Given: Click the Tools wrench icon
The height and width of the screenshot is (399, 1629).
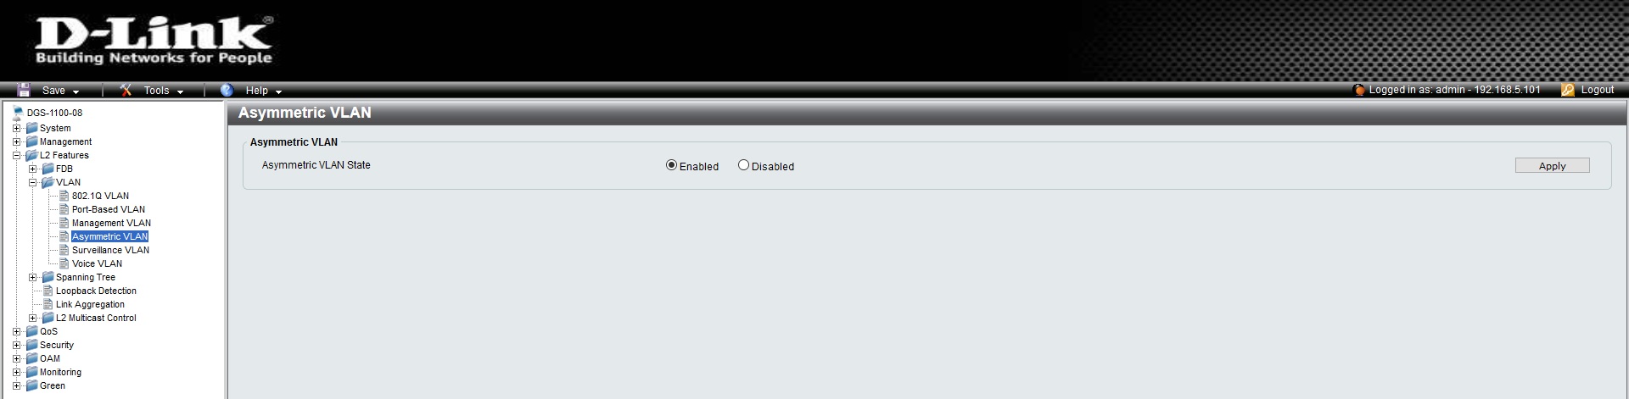Looking at the screenshot, I should (126, 90).
